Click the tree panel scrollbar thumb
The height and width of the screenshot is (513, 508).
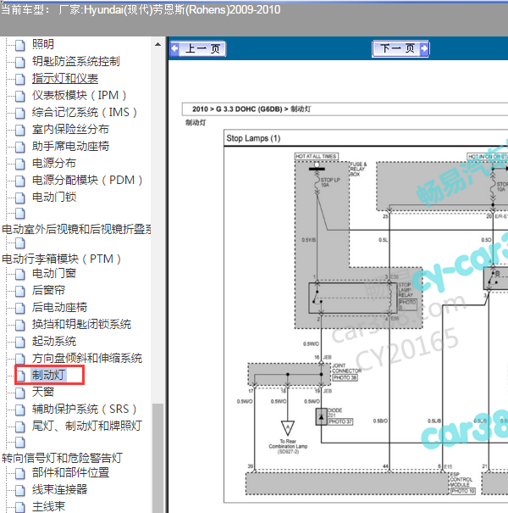157,458
